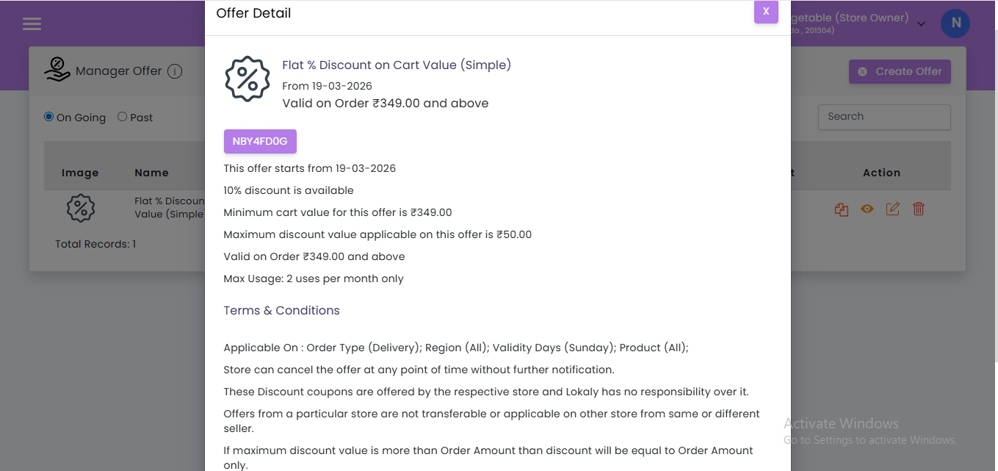Click the Name column header
Screen dimensions: 998x471
pyautogui.click(x=152, y=173)
